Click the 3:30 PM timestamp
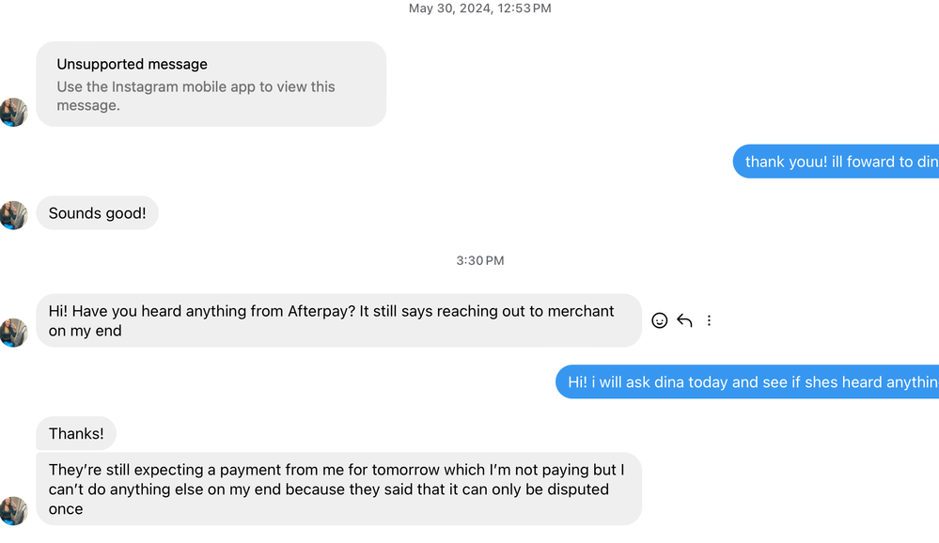 [x=479, y=260]
